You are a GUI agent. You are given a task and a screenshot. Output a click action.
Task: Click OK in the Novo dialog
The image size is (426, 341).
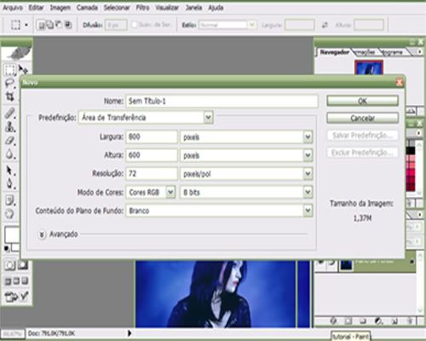[x=362, y=101]
